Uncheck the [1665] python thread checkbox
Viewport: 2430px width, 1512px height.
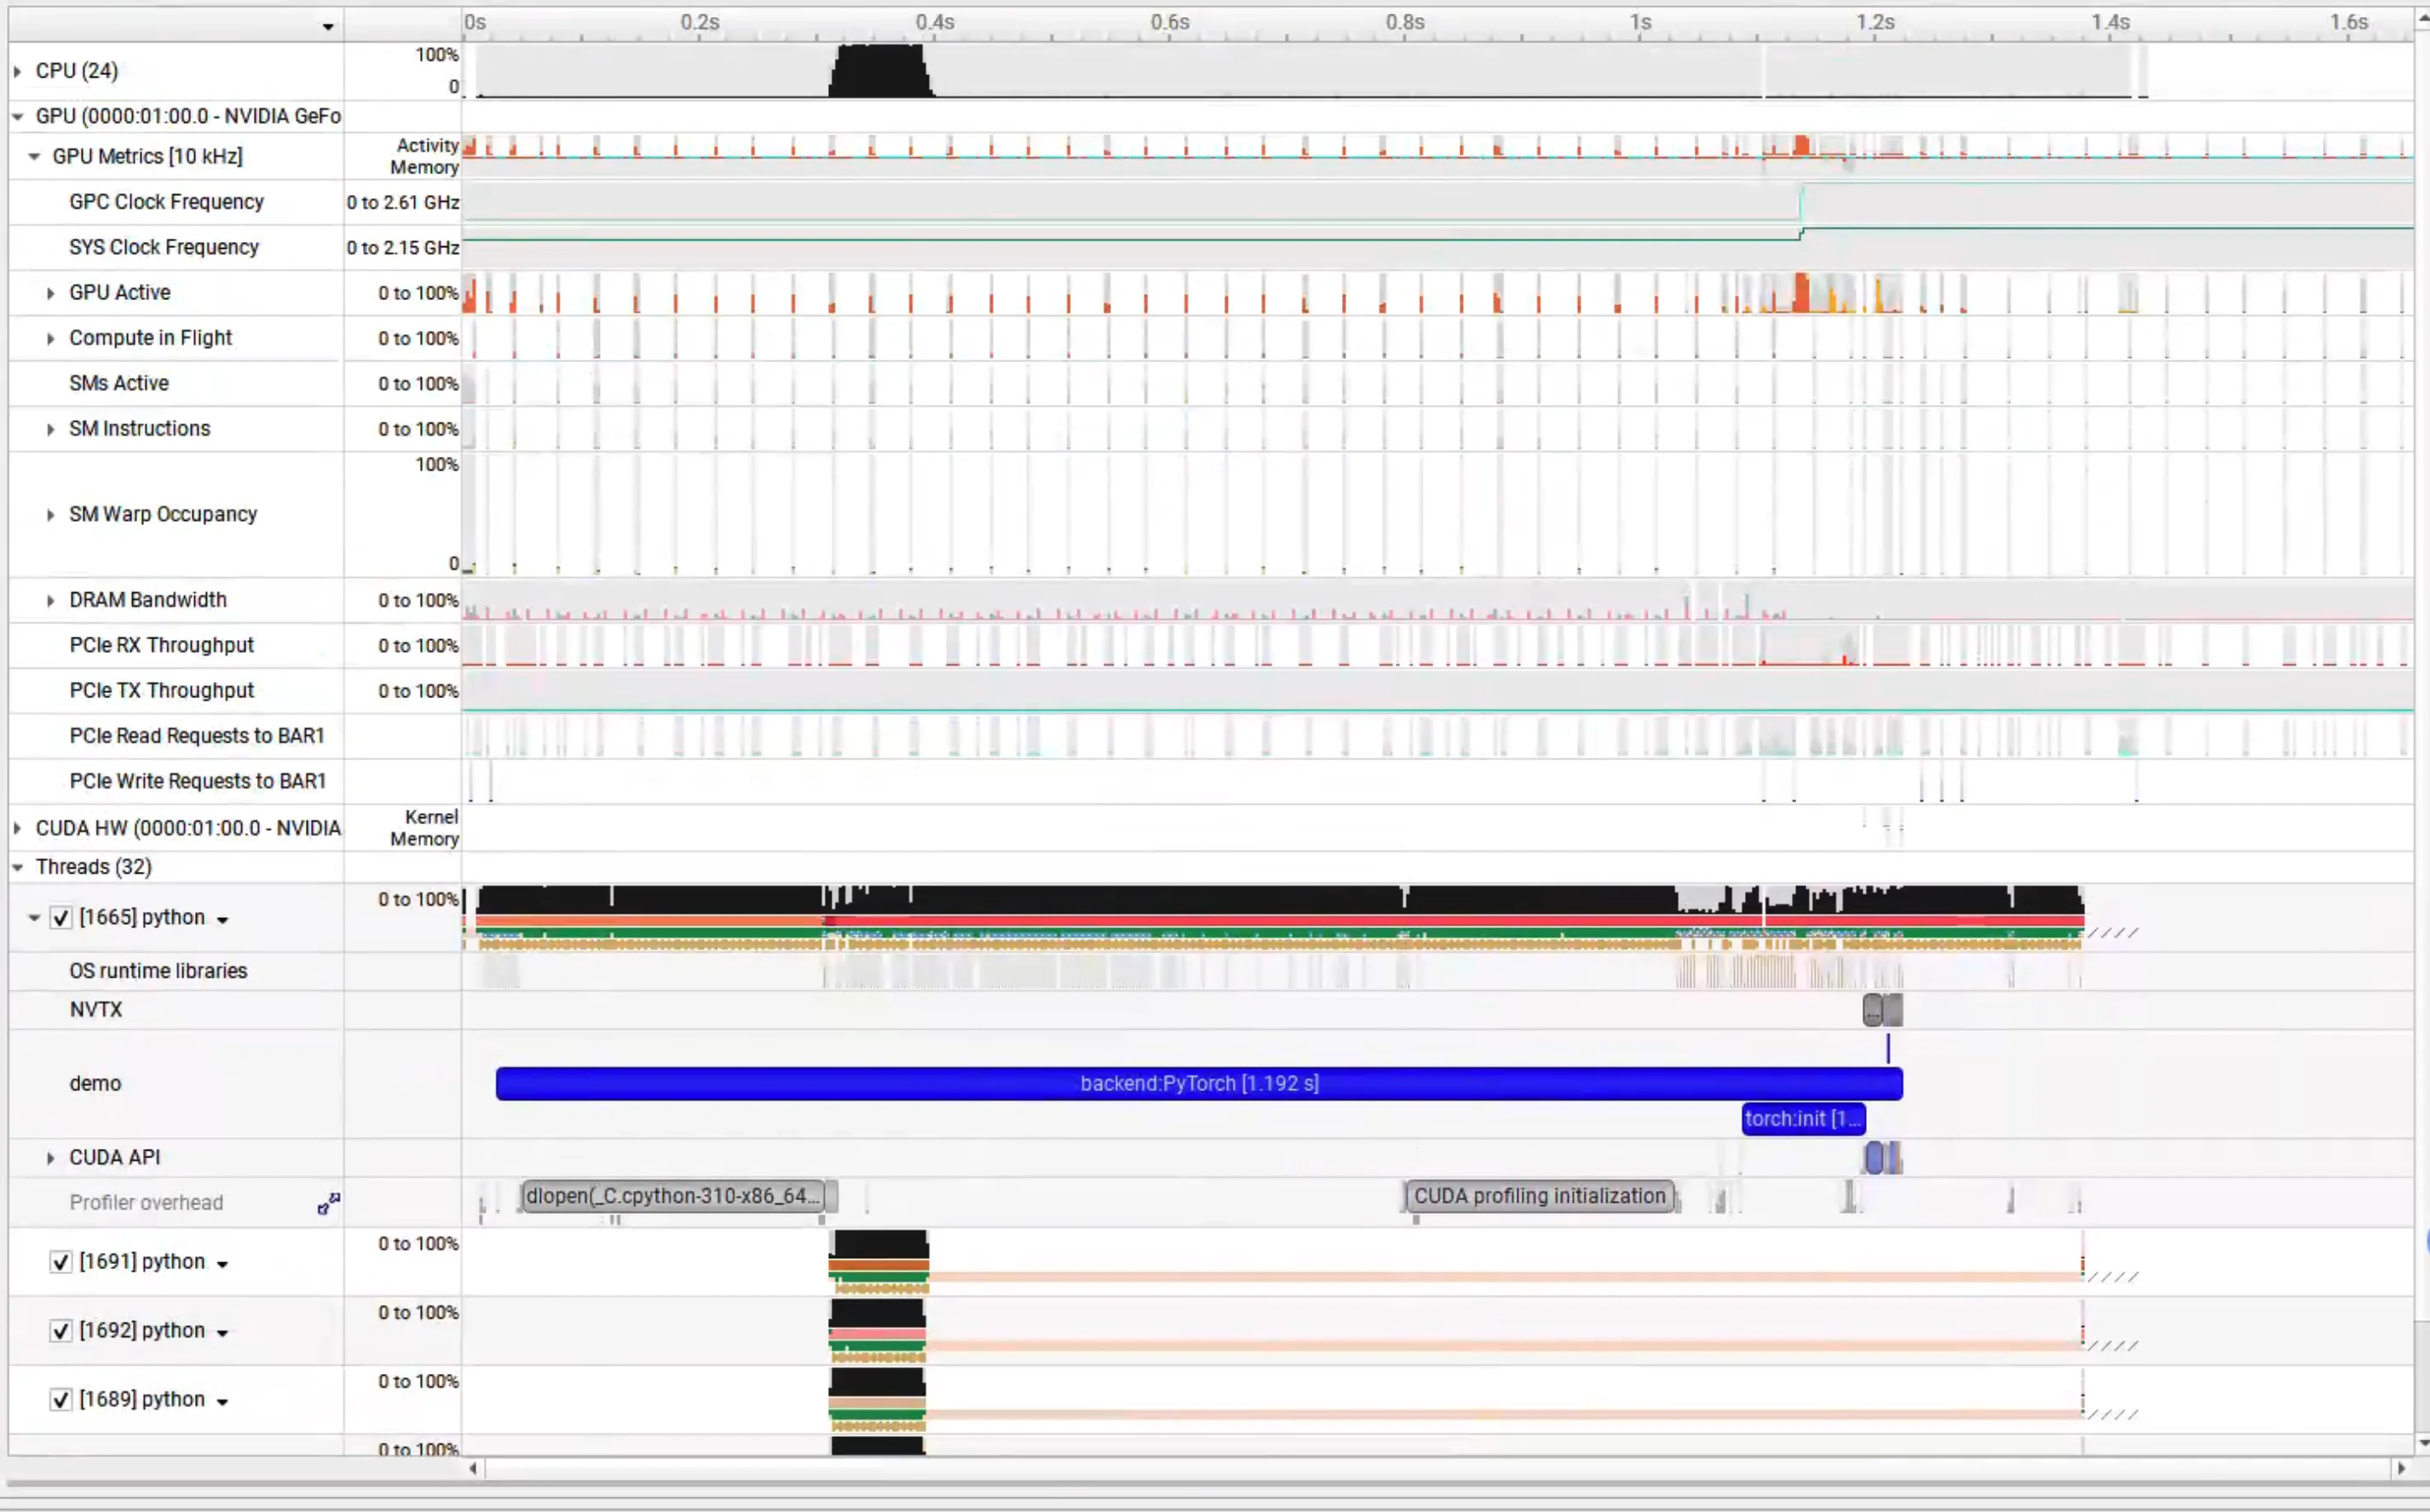61,918
